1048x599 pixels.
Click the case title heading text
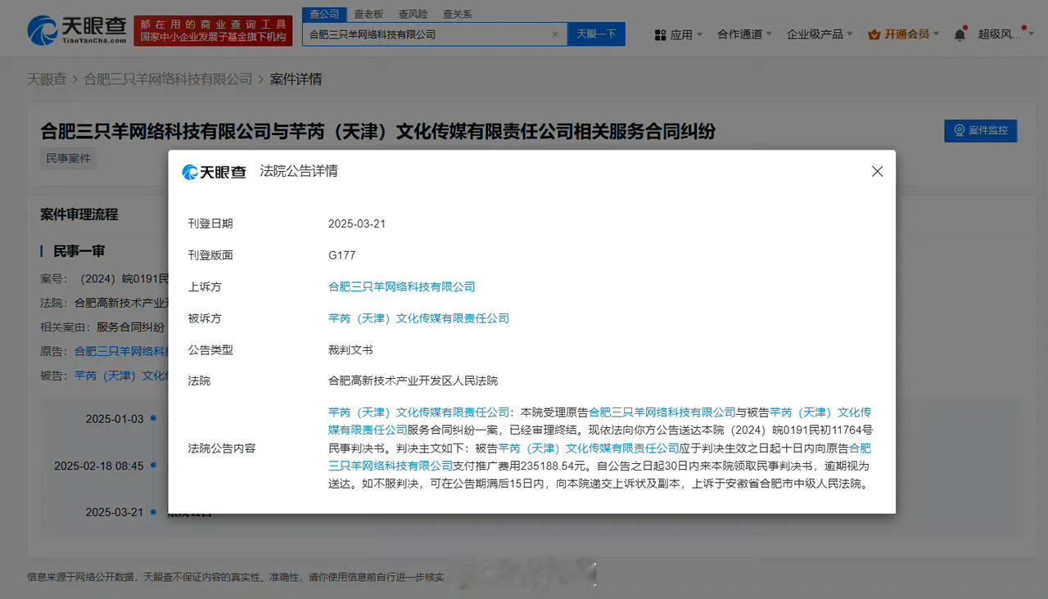point(378,131)
